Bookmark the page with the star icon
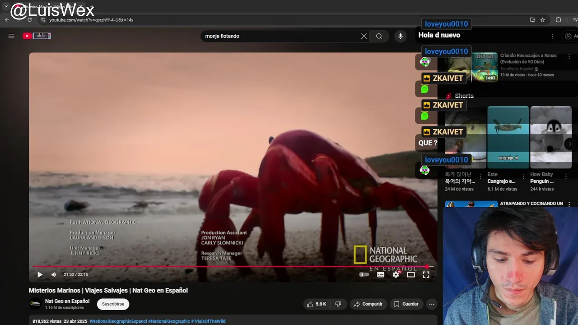 click(543, 20)
